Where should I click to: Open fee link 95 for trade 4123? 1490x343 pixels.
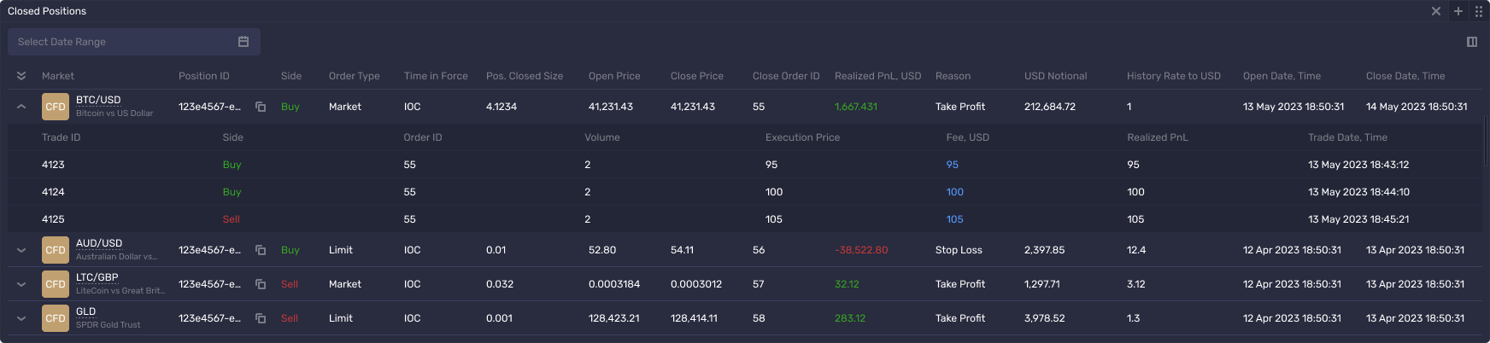953,165
